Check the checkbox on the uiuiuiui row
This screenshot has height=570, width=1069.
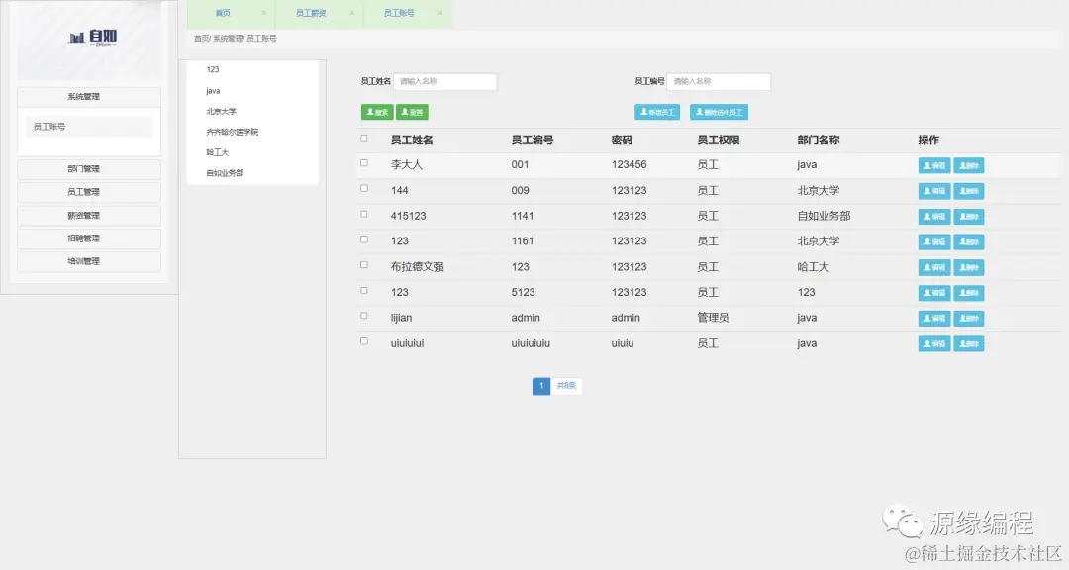point(364,340)
